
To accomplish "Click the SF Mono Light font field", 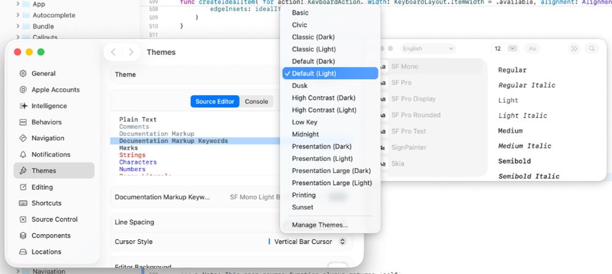I will click(255, 197).
